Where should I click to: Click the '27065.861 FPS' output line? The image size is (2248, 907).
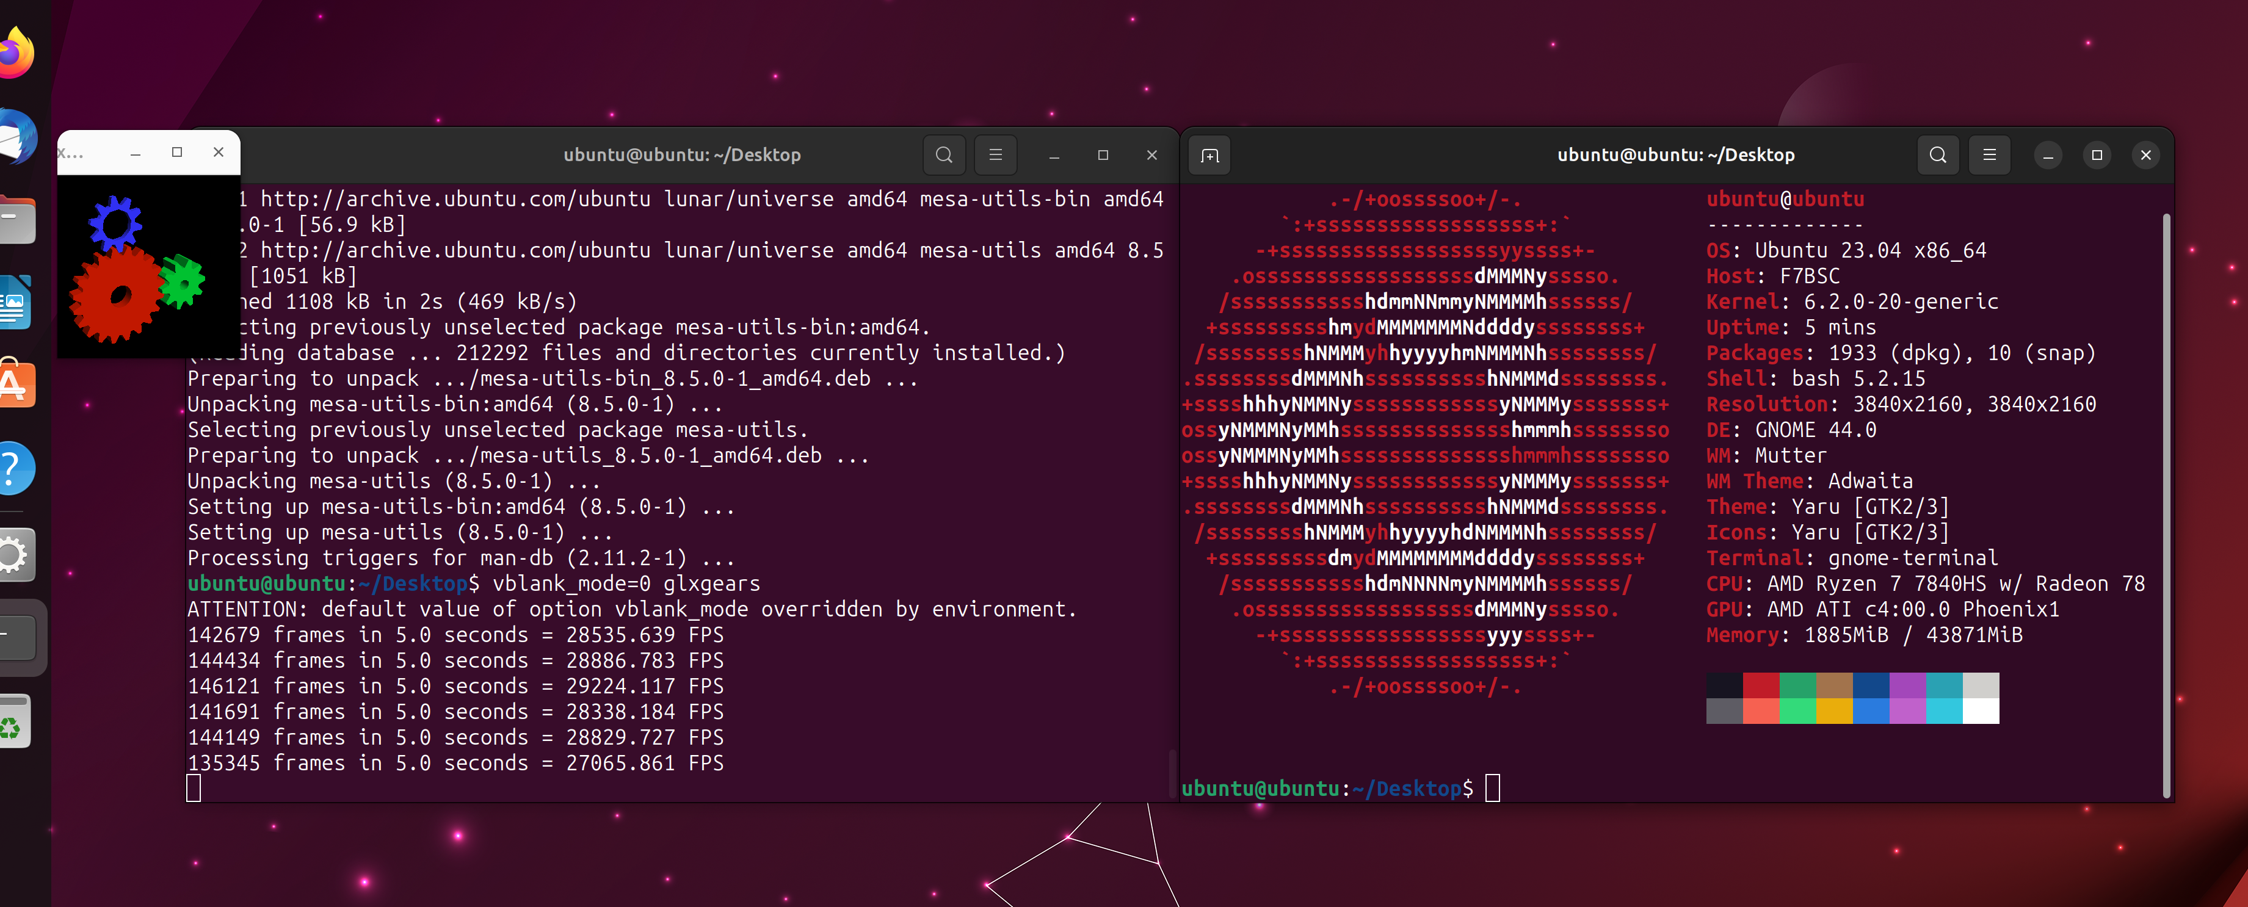point(455,763)
